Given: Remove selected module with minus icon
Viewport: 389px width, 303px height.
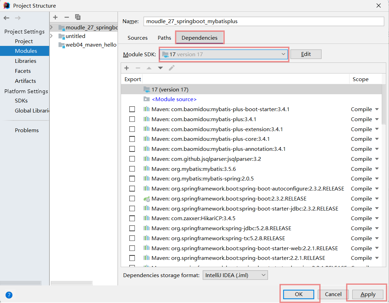Looking at the screenshot, I should click(66, 17).
